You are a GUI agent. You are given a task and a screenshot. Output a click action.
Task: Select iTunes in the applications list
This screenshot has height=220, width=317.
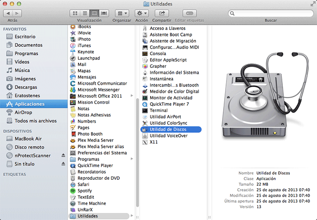click(84, 45)
